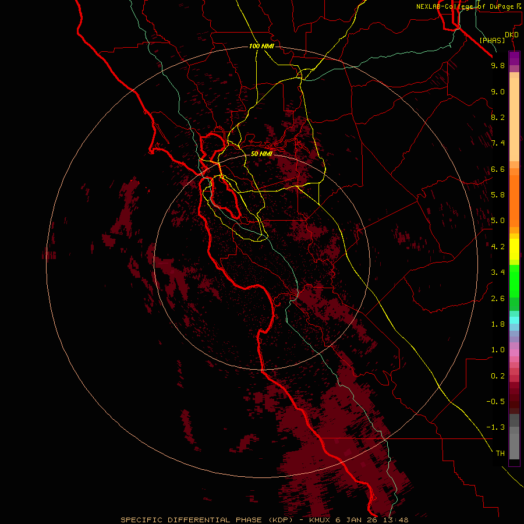
Task: Click the -1.3 color scale value
Action: pos(495,427)
